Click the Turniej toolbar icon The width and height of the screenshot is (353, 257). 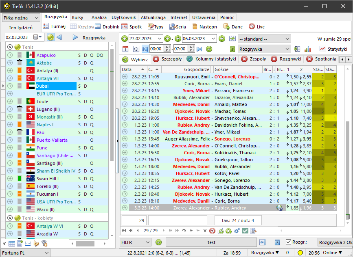click(x=46, y=27)
